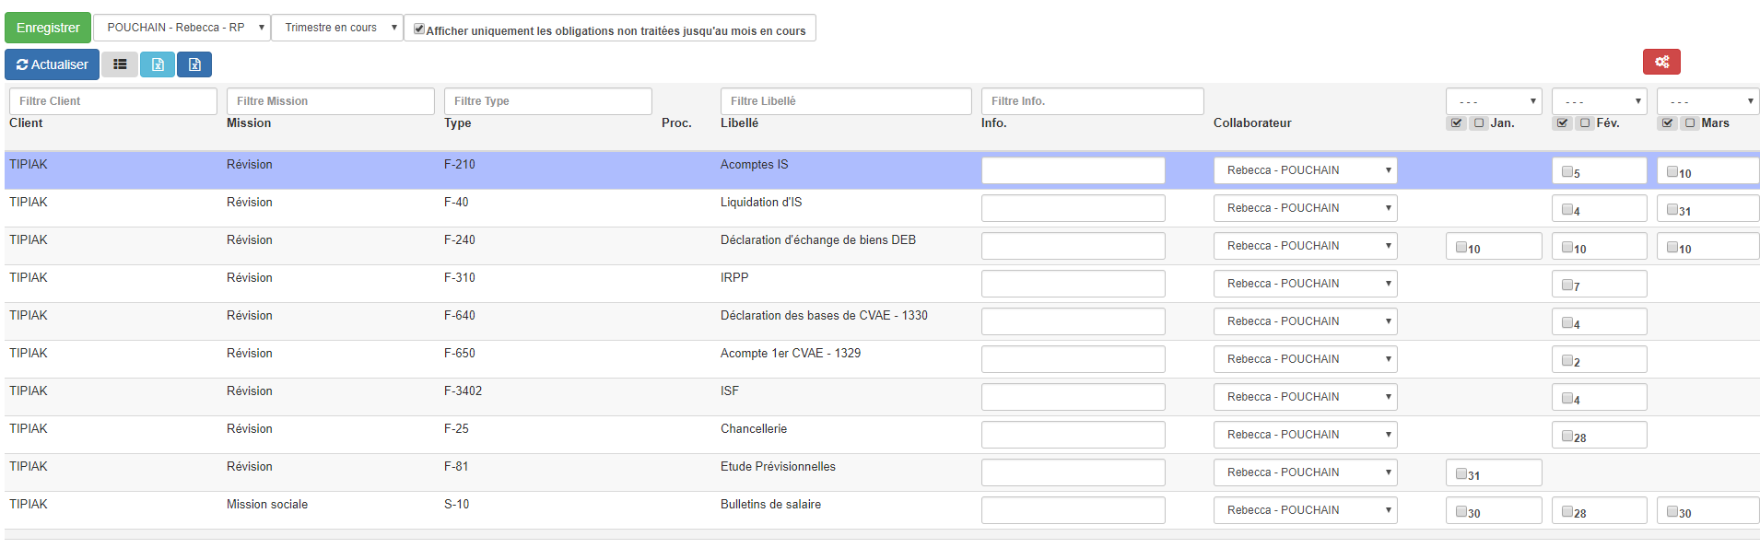The width and height of the screenshot is (1760, 548).
Task: Check Jan. day 31 box for Etude Prévisionnelles
Action: (1461, 473)
